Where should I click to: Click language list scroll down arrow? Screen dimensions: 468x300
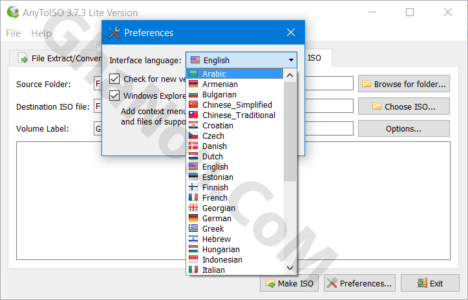click(x=290, y=268)
